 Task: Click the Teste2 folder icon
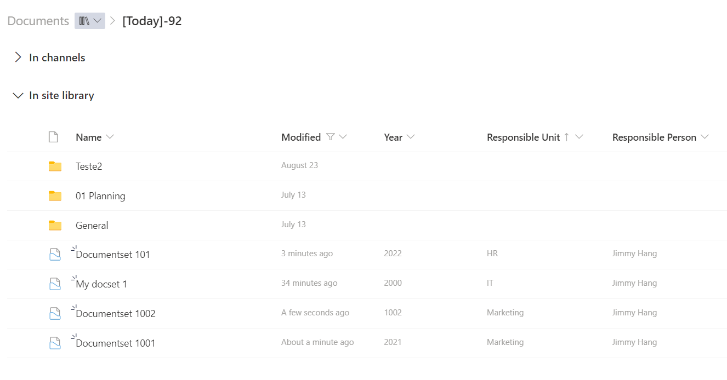55,166
